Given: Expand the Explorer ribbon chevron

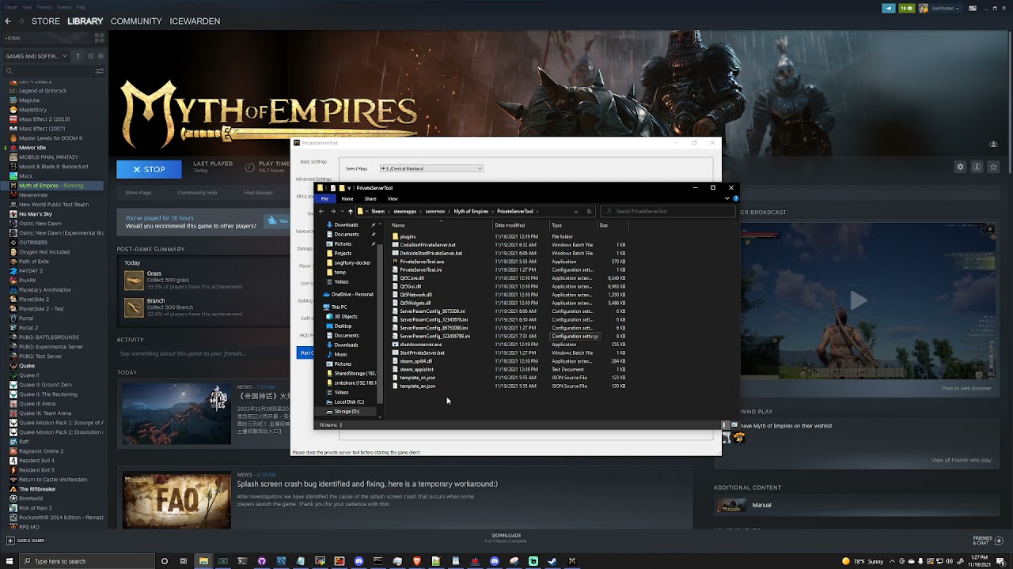Looking at the screenshot, I should pos(727,198).
